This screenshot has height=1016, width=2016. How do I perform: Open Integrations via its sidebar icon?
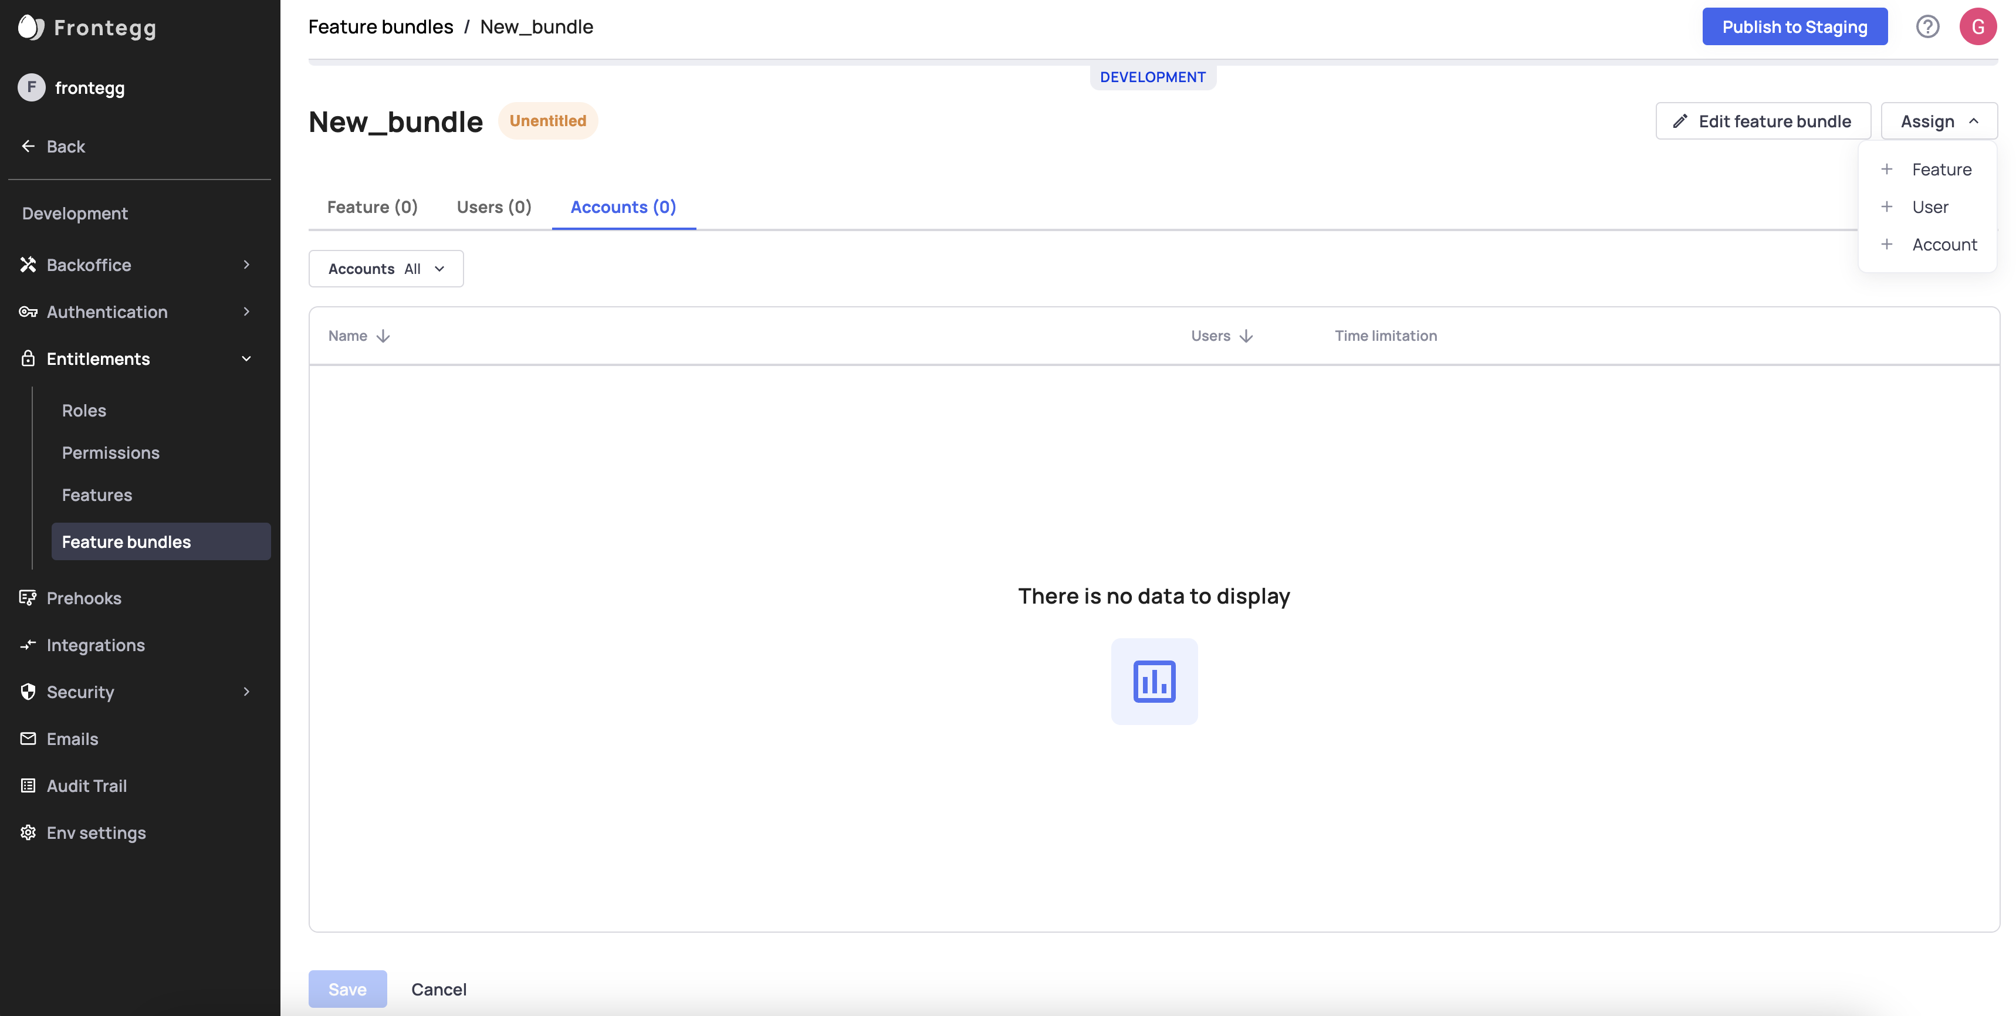coord(28,645)
